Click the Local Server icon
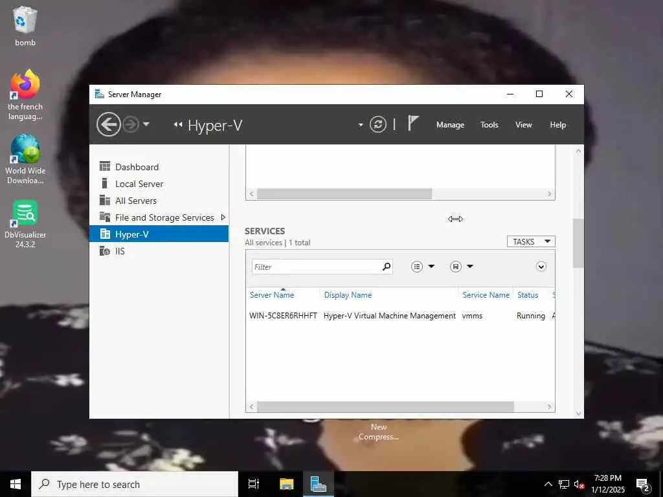This screenshot has width=663, height=497. tap(104, 183)
